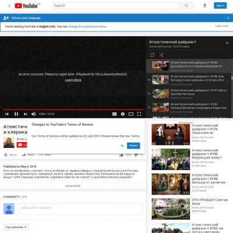Image resolution: width=233 pixels, height=233 pixels.
Task: Click the search magnifier button
Action: click(186, 6)
